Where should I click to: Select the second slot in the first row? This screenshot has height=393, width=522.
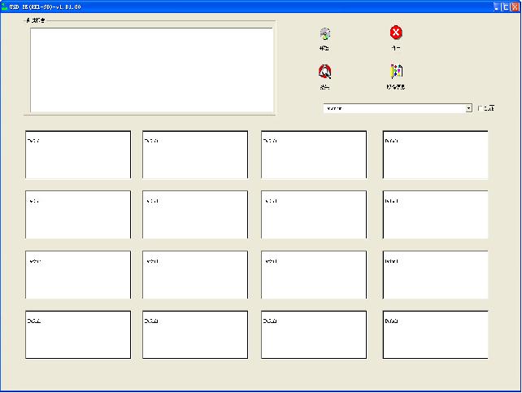click(x=195, y=155)
